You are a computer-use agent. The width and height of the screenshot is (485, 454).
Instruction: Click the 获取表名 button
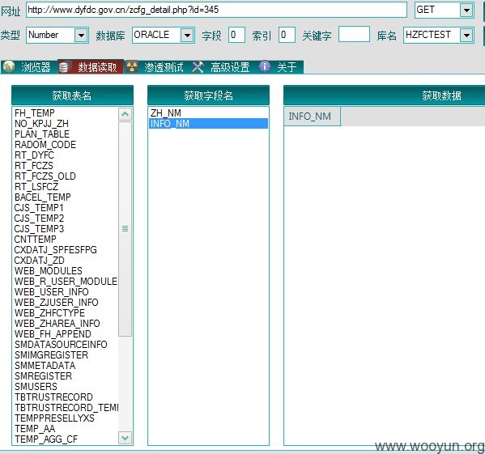[x=72, y=95]
